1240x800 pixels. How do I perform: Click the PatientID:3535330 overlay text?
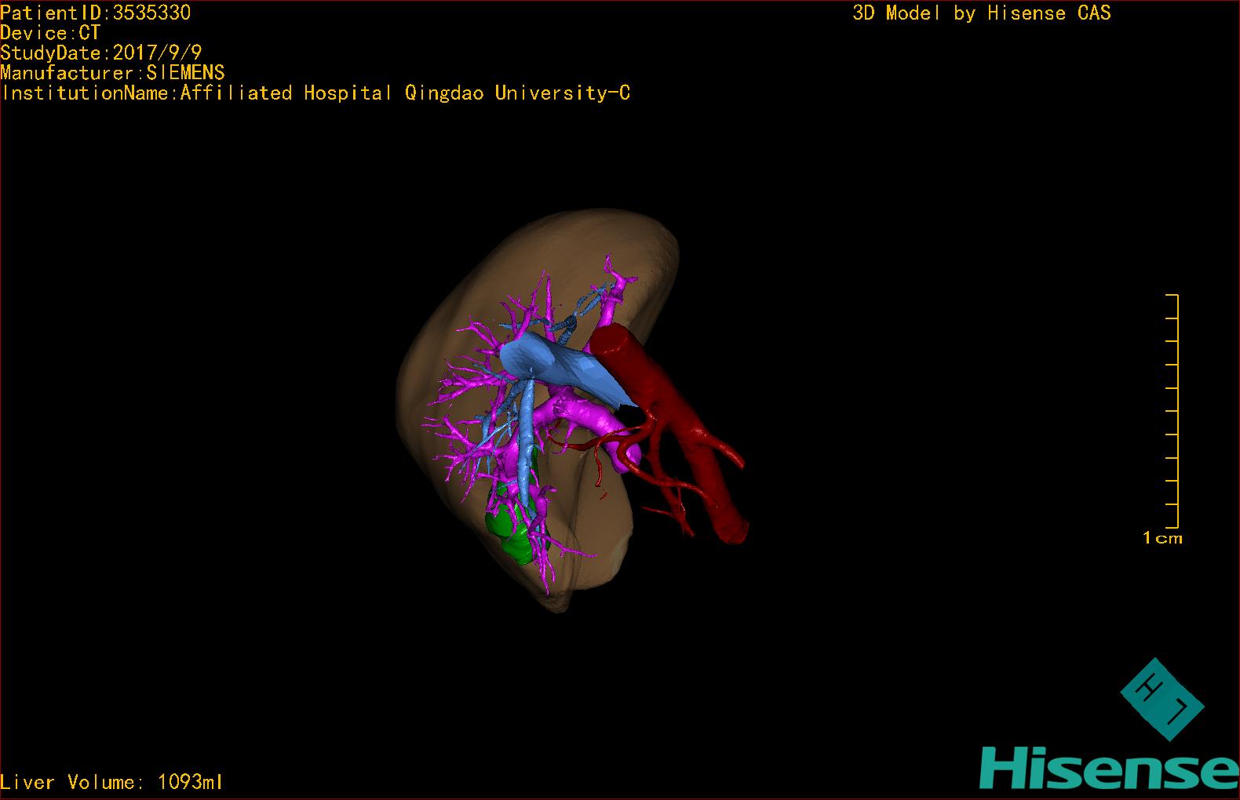point(96,13)
